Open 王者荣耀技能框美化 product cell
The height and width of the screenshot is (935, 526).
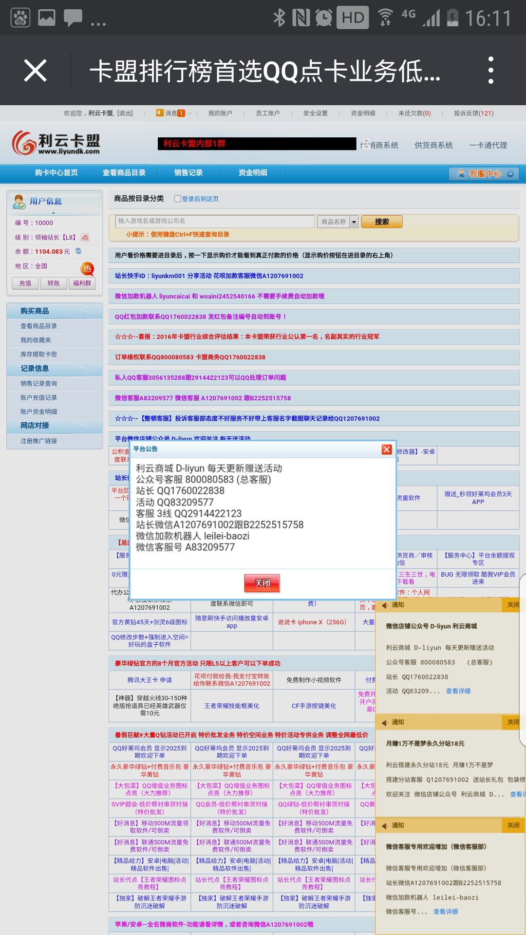coord(232,706)
